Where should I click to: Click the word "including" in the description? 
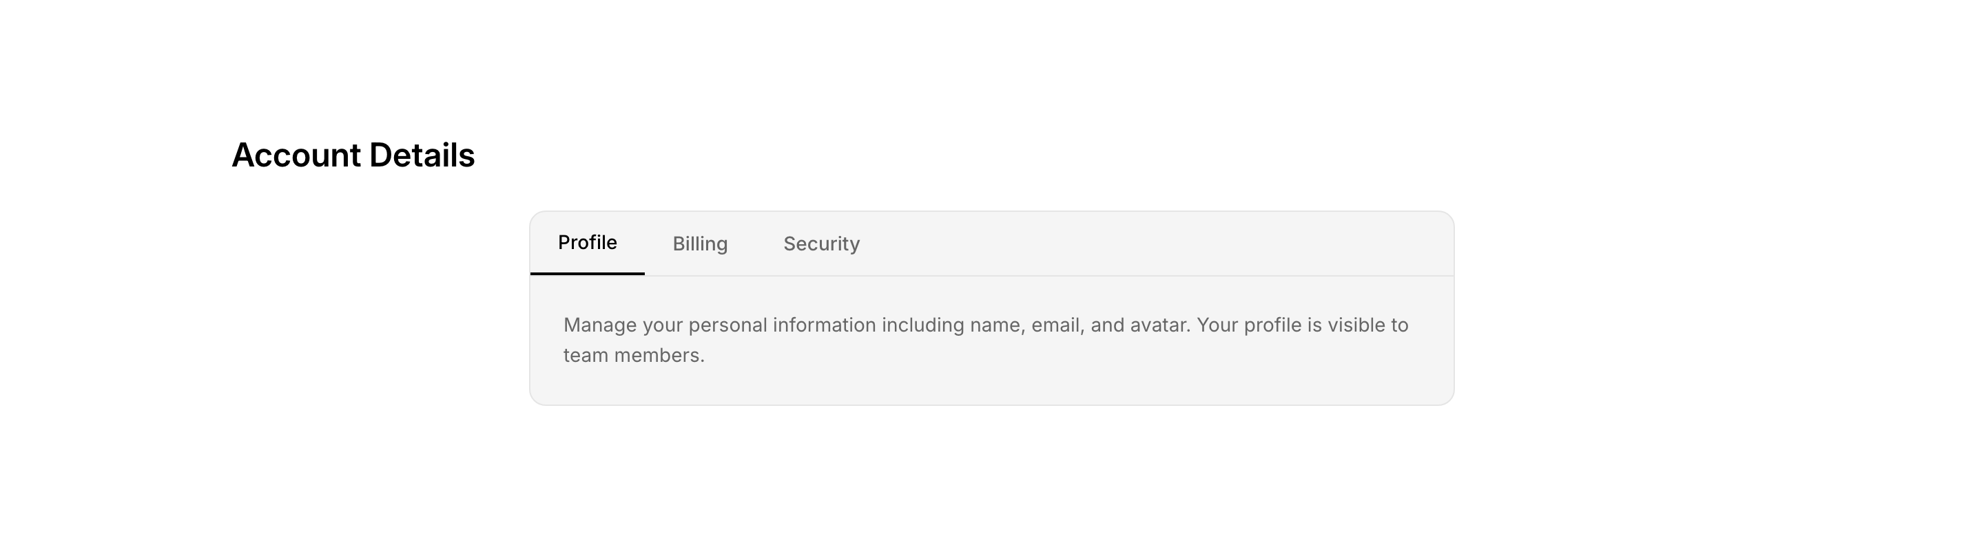922,325
